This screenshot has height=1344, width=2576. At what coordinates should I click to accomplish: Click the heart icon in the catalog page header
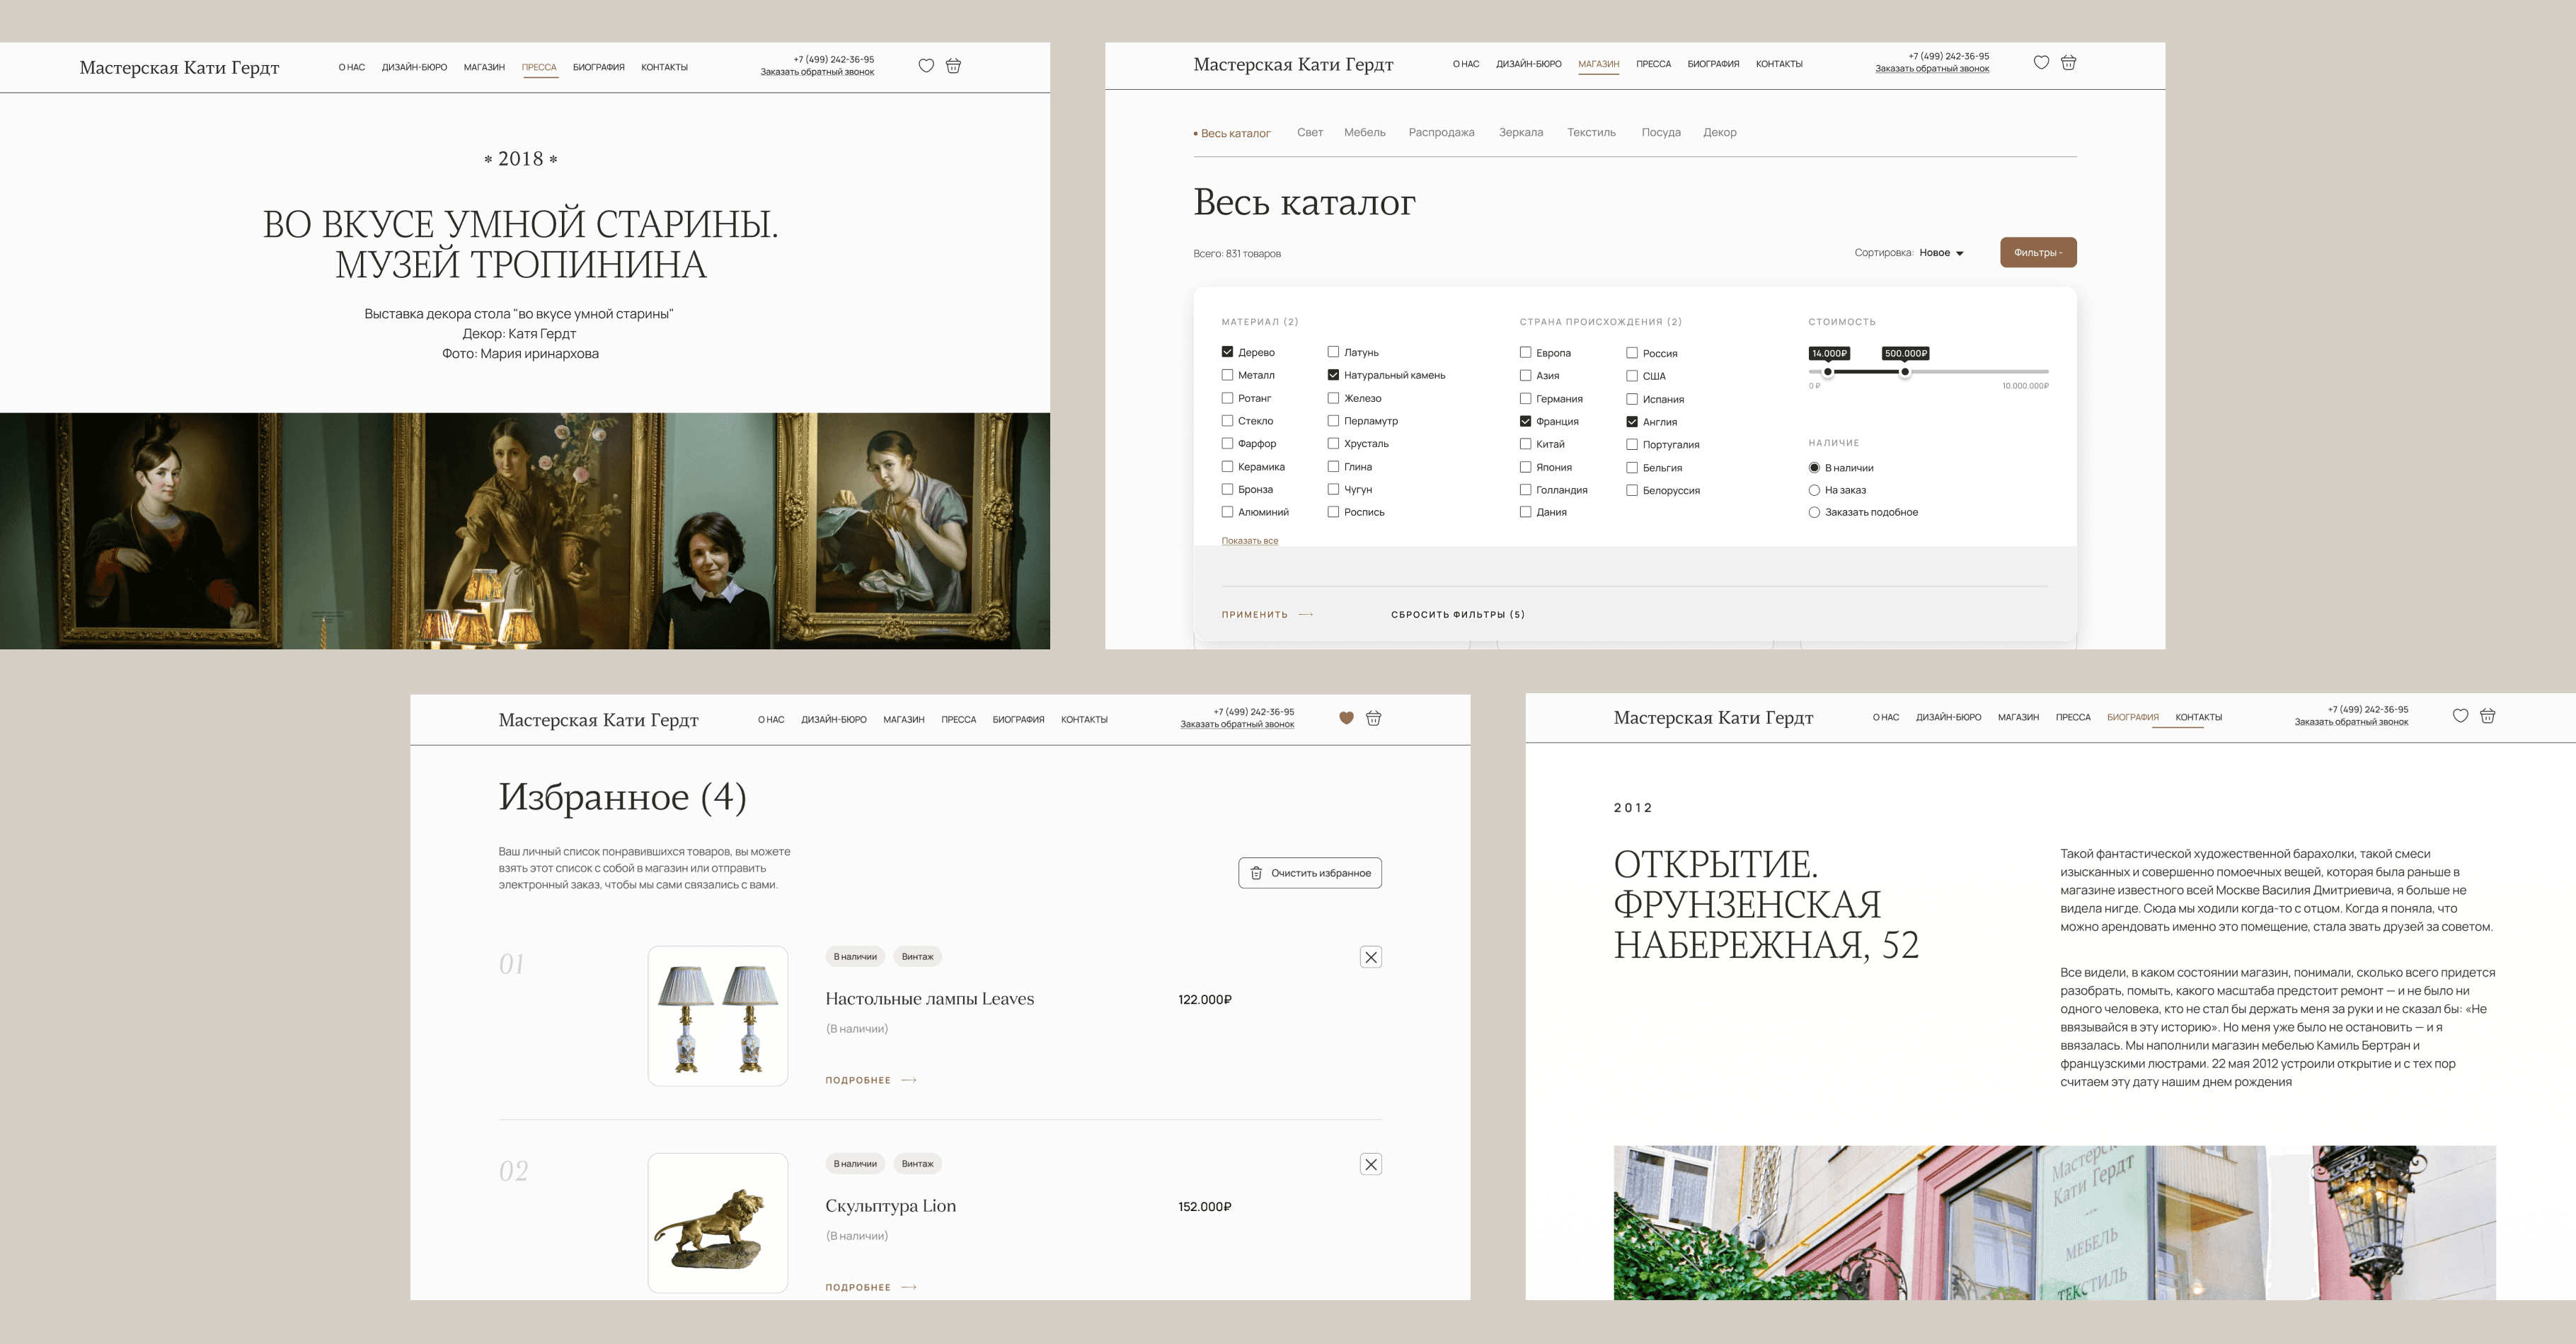coord(2041,63)
